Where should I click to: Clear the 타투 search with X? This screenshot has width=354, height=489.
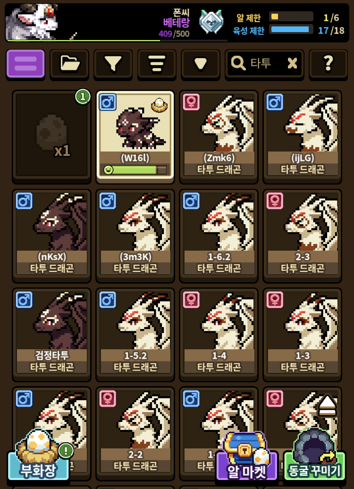coord(292,64)
